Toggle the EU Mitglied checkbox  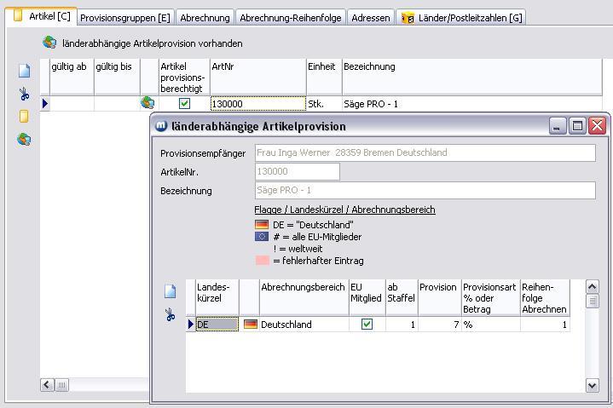(x=367, y=325)
